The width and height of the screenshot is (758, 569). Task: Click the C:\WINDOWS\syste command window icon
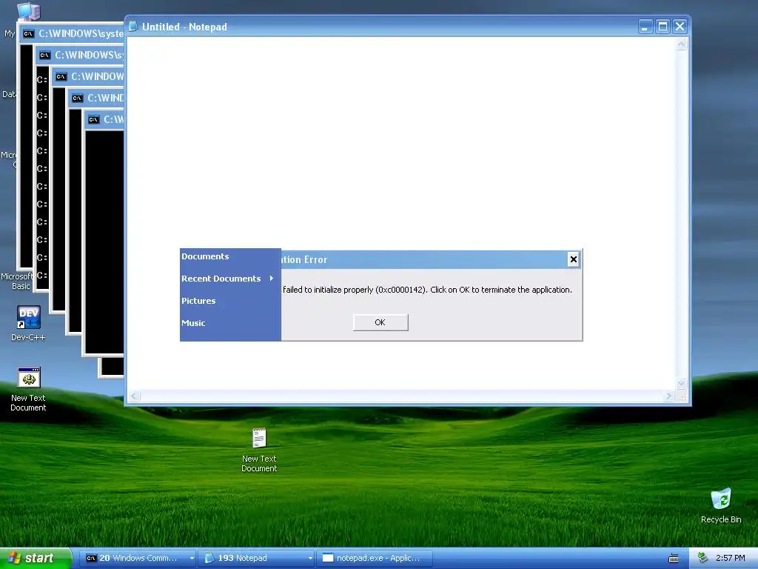pos(29,33)
